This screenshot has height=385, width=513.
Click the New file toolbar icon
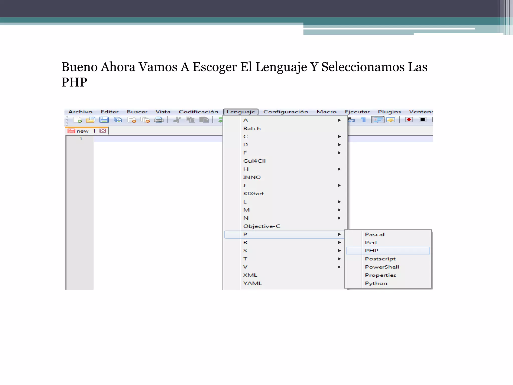click(77, 120)
